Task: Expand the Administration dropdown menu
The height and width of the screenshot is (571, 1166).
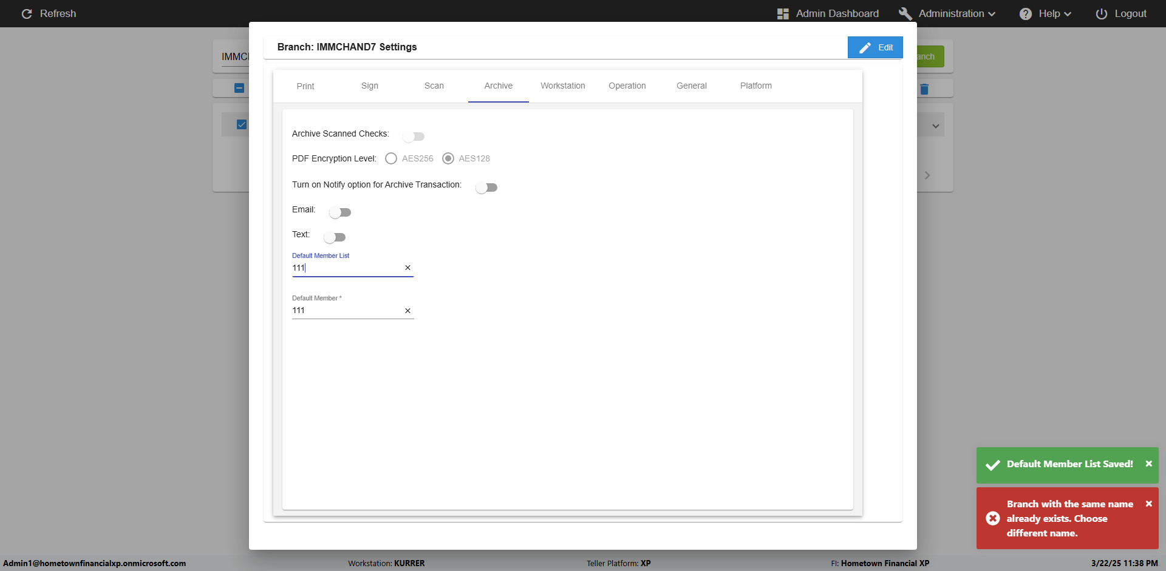Action: click(992, 14)
